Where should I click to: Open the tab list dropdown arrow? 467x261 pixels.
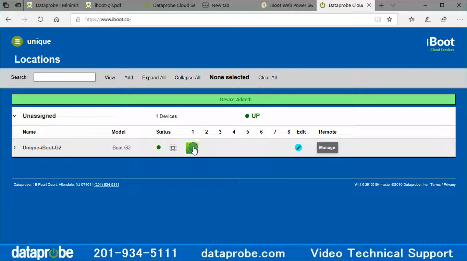click(x=393, y=5)
